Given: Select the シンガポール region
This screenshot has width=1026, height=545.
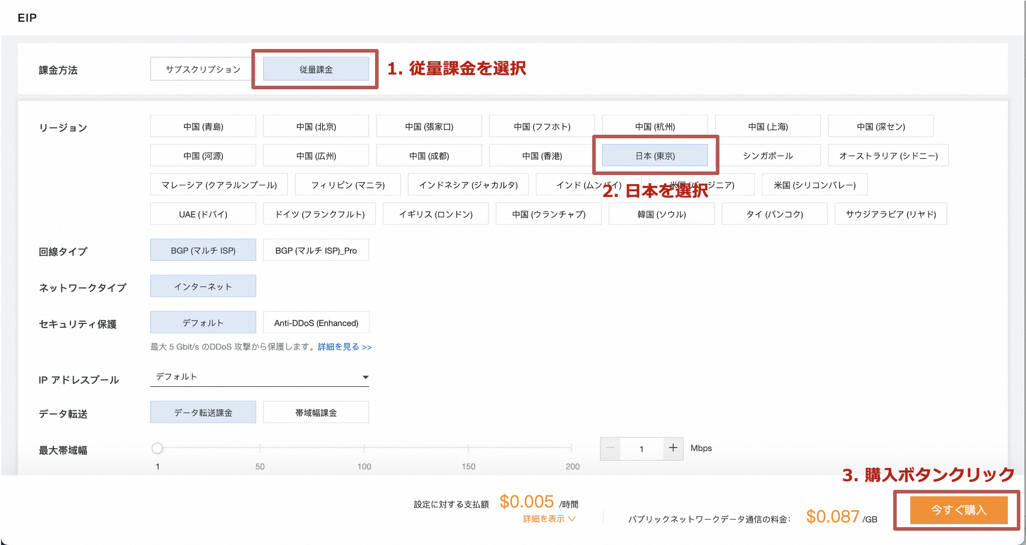Looking at the screenshot, I should 768,155.
